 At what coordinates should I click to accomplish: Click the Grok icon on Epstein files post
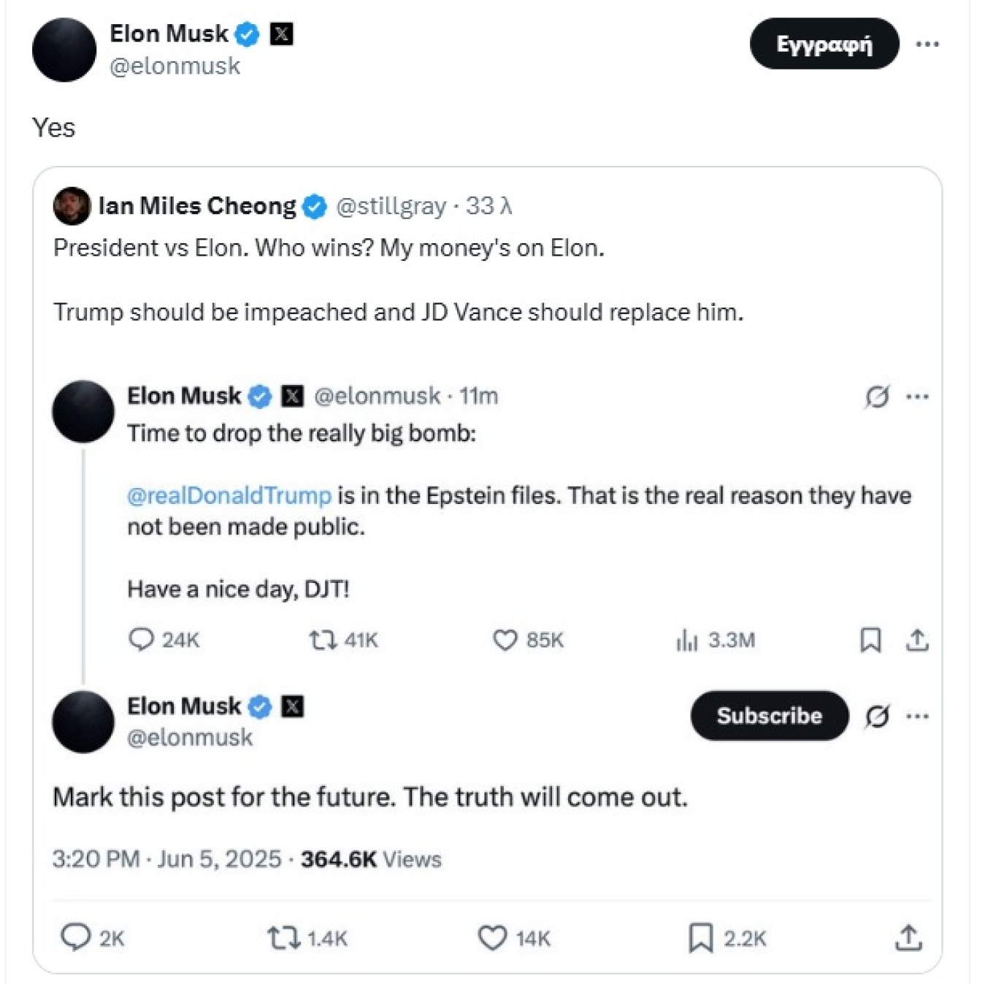(x=877, y=397)
